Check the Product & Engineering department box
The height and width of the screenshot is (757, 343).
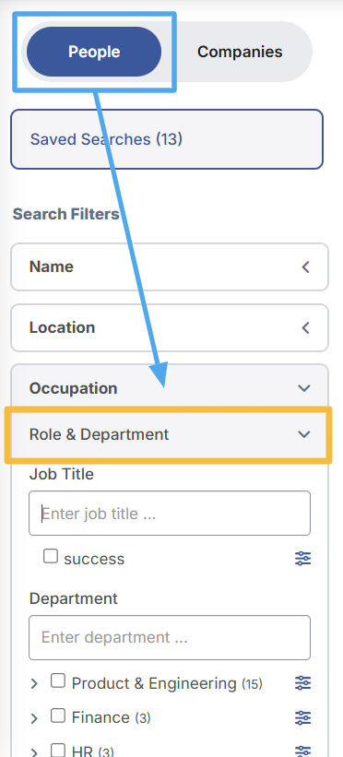point(58,680)
